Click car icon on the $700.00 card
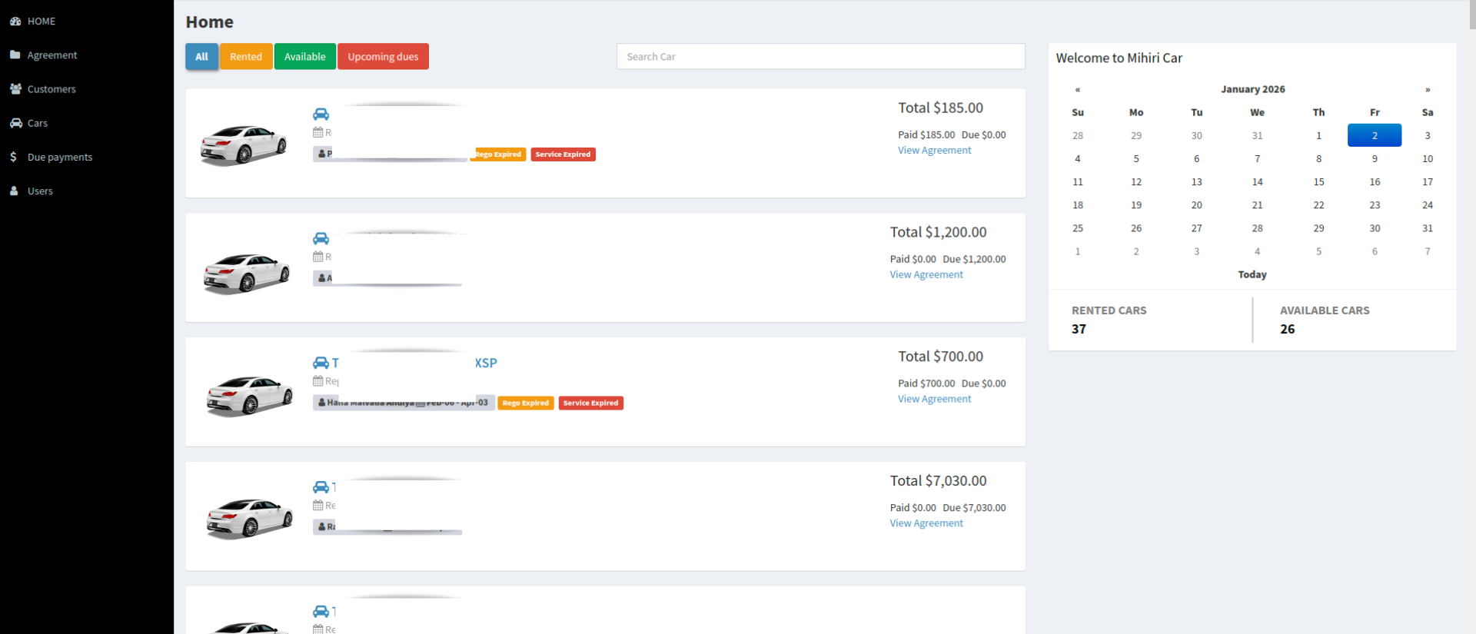The image size is (1476, 634). [321, 363]
